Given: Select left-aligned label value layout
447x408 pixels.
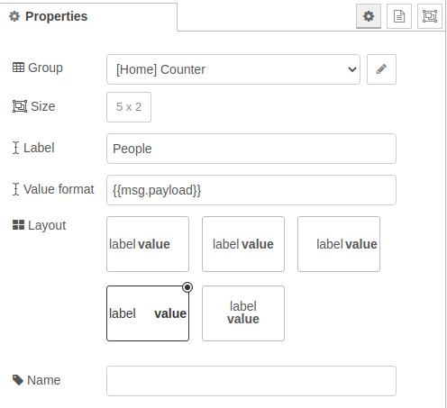Looking at the screenshot, I should point(148,244).
